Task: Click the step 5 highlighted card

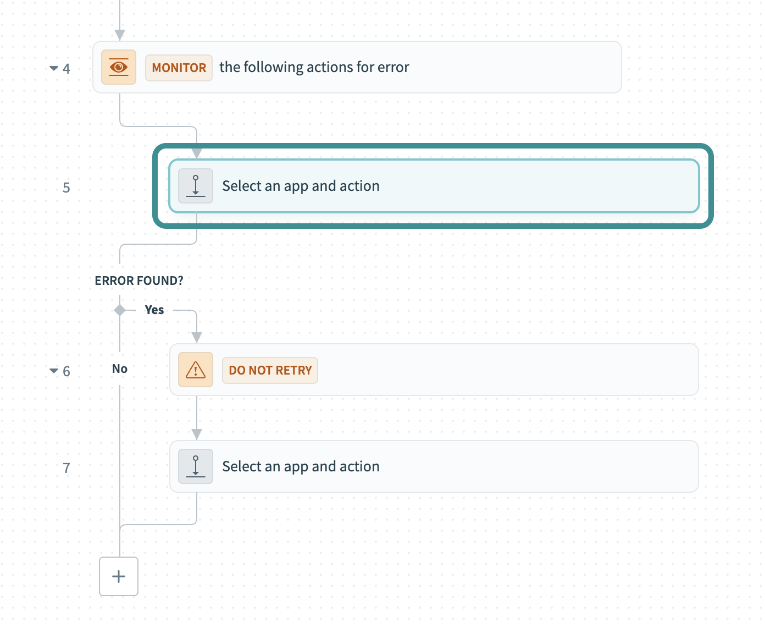Action: (x=434, y=186)
